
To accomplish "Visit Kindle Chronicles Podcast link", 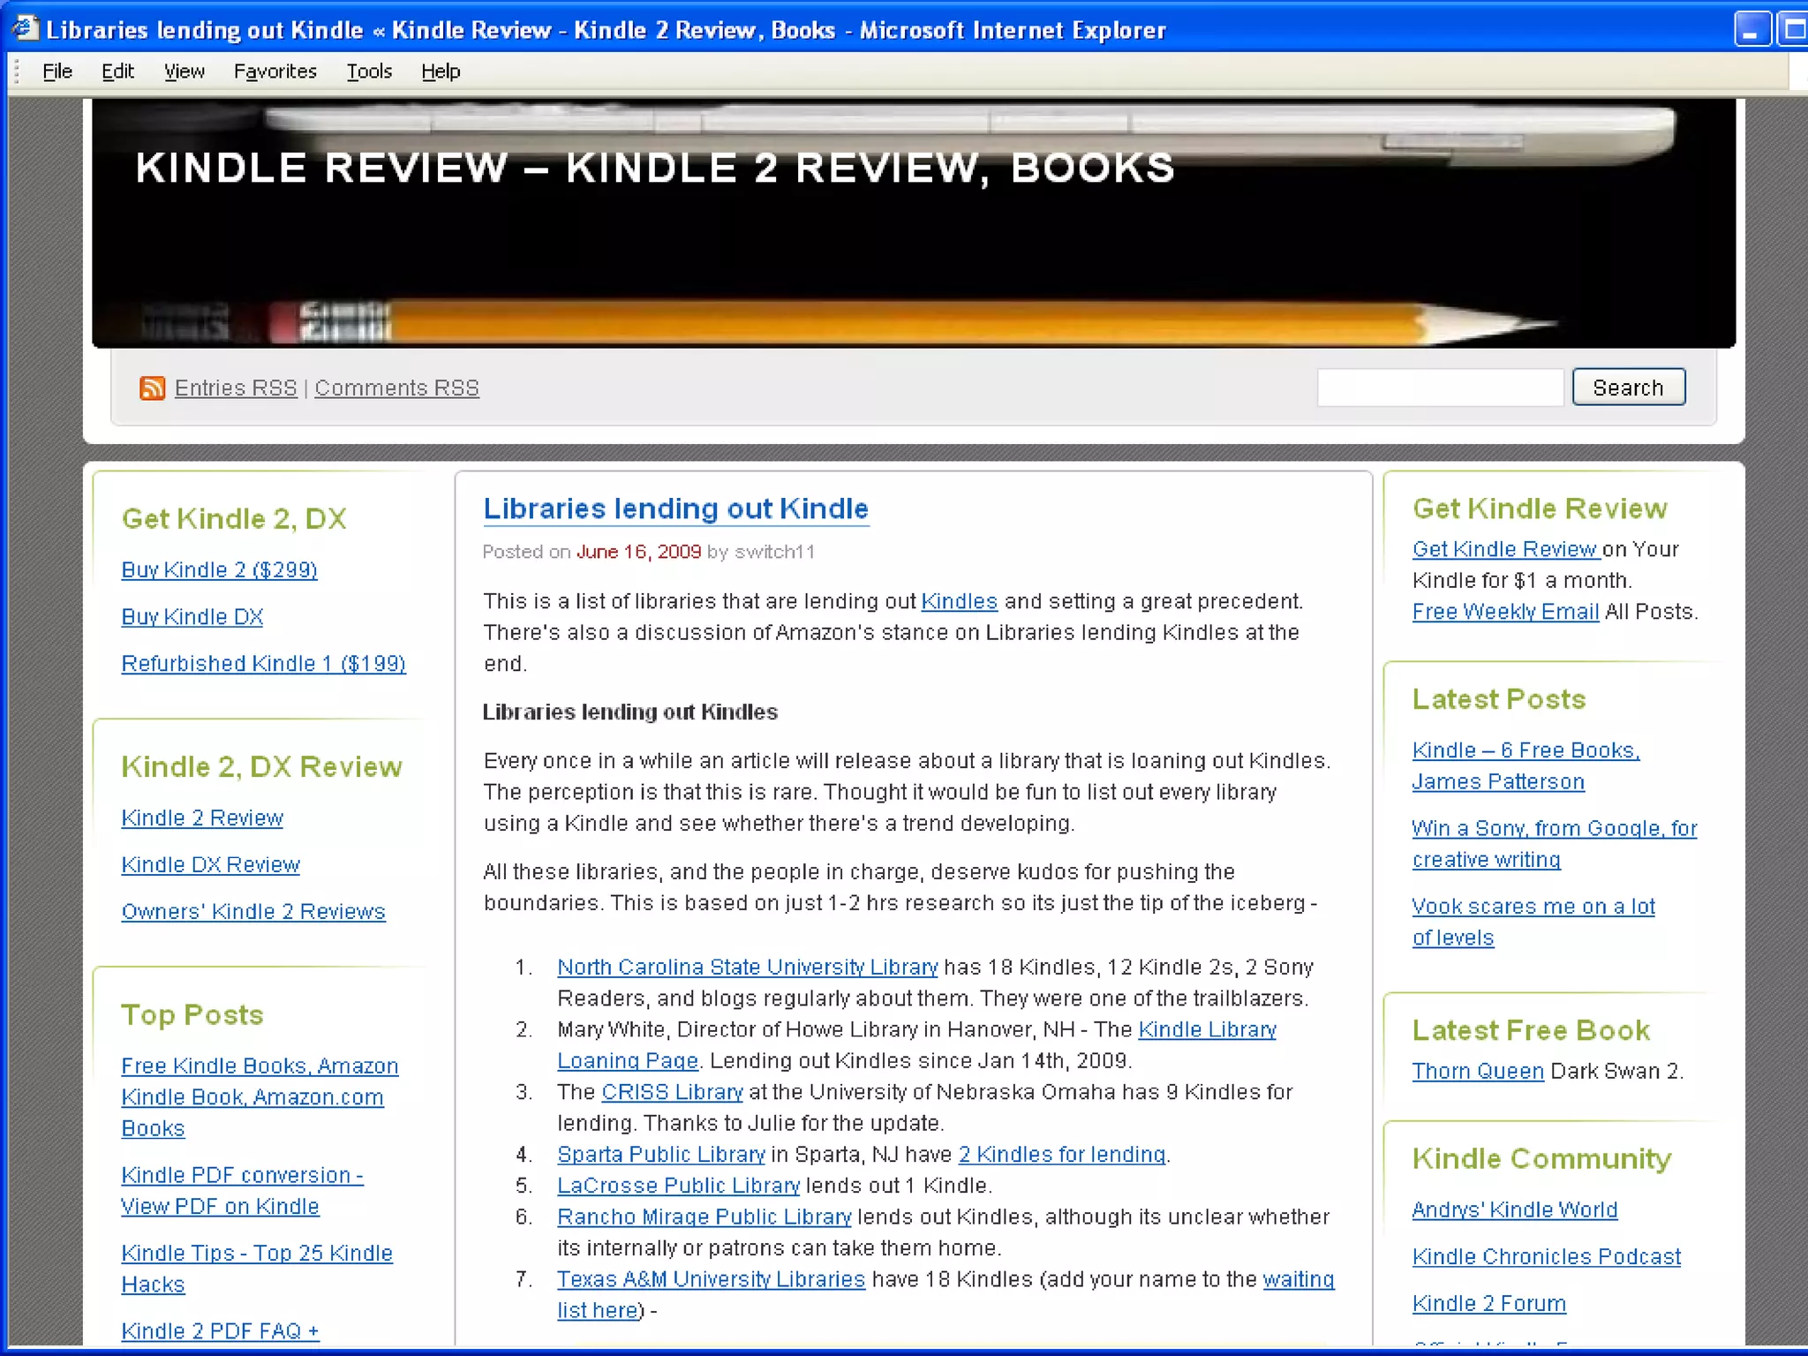I will click(x=1546, y=1257).
